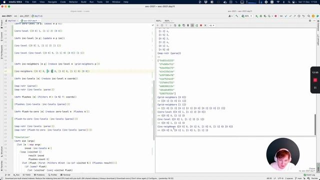Click the Debug bug icon in main toolbar
This screenshot has height=180, width=320.
(x=261, y=16)
